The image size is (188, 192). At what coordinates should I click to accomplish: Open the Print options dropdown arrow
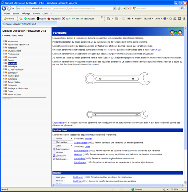click(132, 19)
